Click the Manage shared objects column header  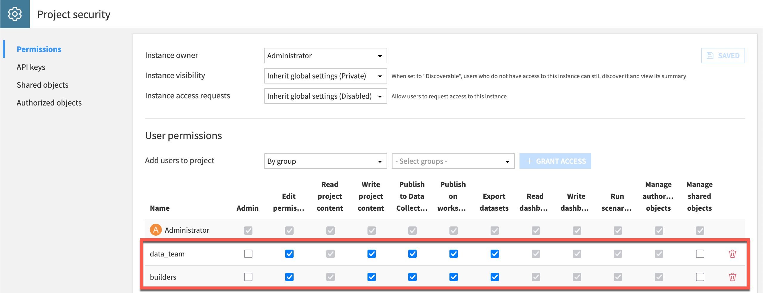(700, 196)
